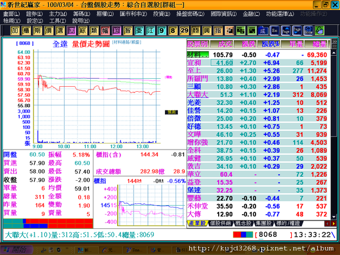Click the Page Down toolbar icon
Screen dimensions: 340x255
297,31
